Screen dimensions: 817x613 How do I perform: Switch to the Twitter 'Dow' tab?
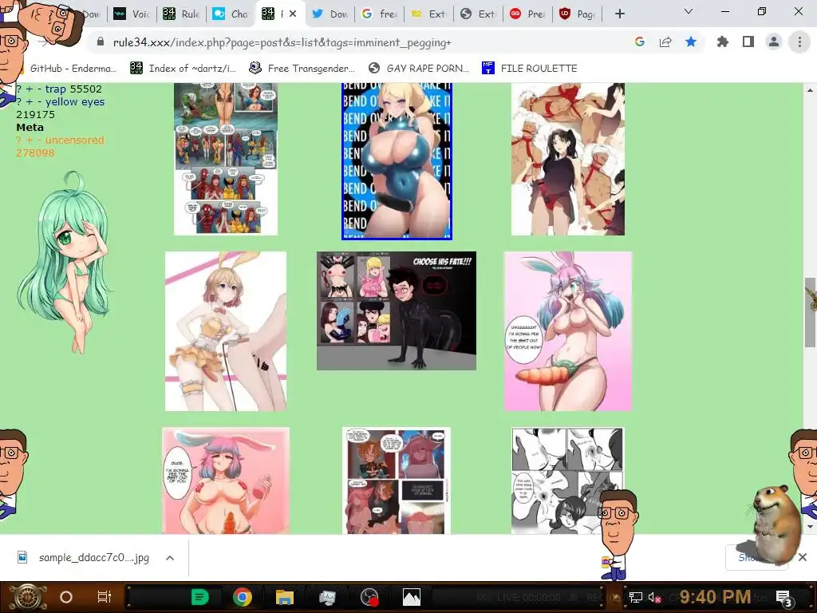coord(330,14)
